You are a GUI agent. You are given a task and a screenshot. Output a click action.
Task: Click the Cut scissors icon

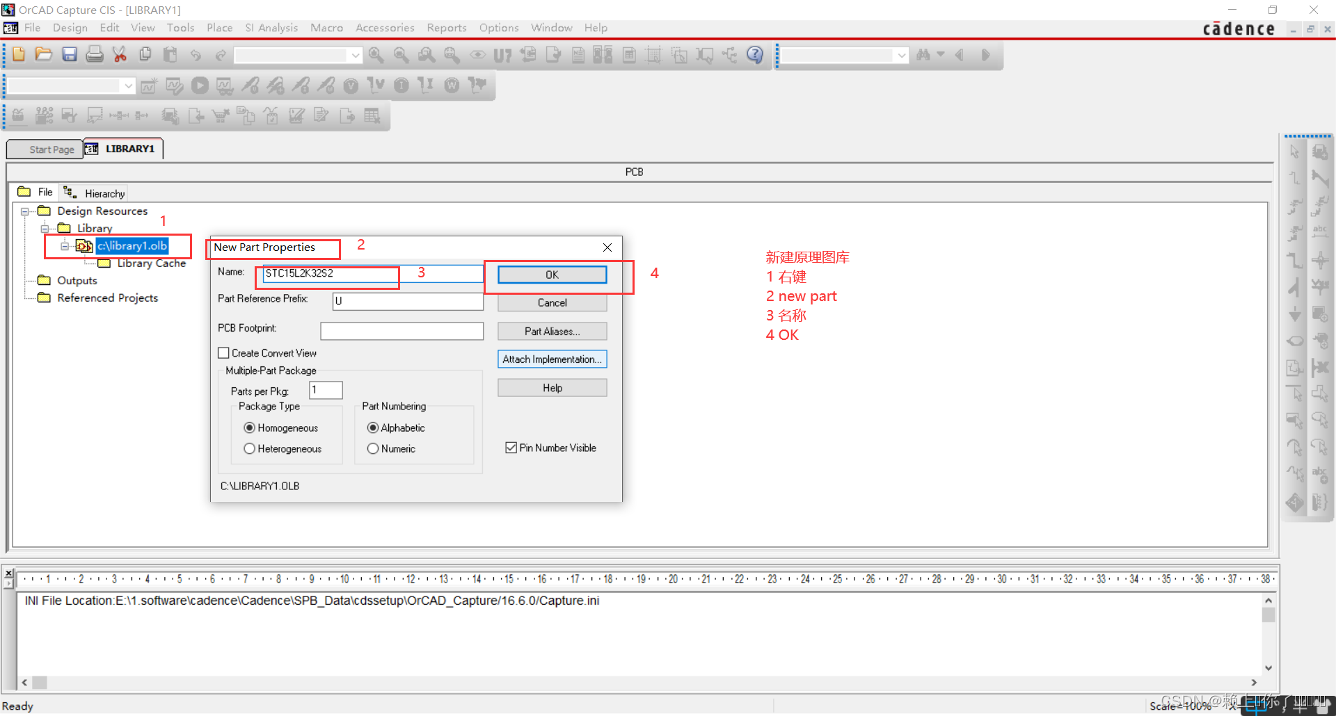120,54
